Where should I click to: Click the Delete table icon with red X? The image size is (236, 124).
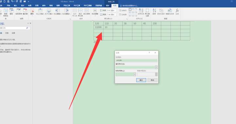pos(32,11)
